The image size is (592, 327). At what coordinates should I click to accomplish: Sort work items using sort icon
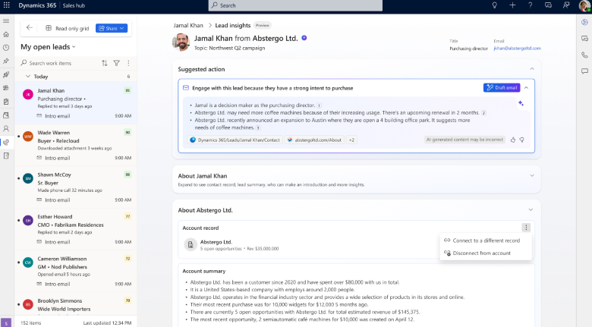[x=105, y=63]
